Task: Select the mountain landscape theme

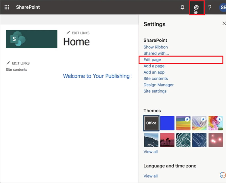Action: (151, 140)
